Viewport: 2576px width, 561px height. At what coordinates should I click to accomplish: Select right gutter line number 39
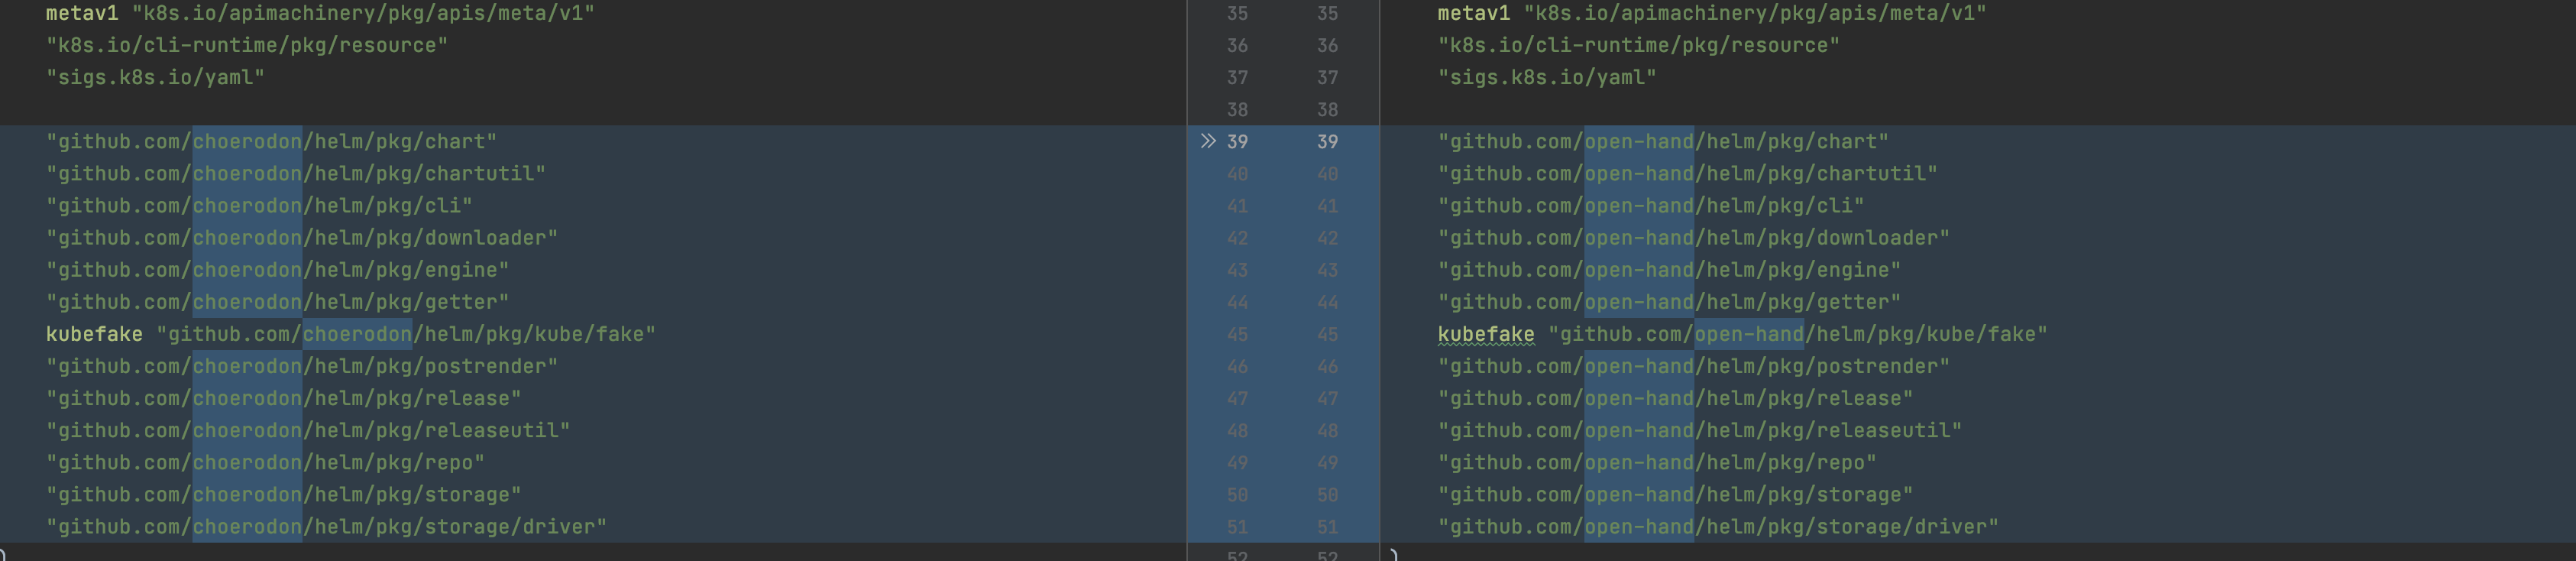click(1327, 142)
